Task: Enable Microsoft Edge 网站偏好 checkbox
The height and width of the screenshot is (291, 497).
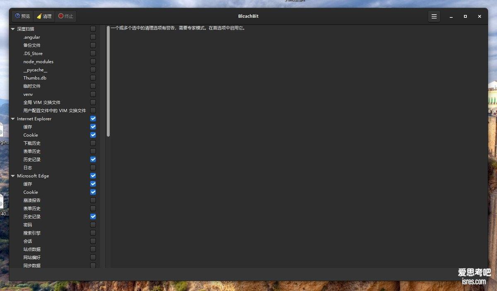Action: pyautogui.click(x=93, y=257)
